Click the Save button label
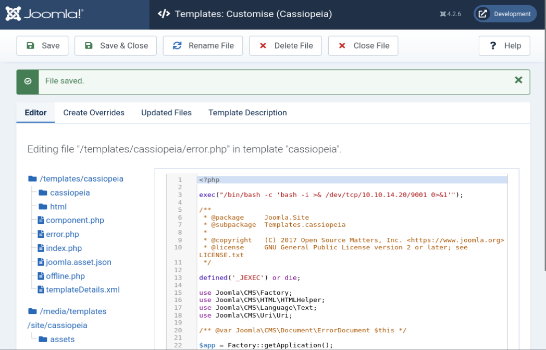The height and width of the screenshot is (350, 546). 51,46
